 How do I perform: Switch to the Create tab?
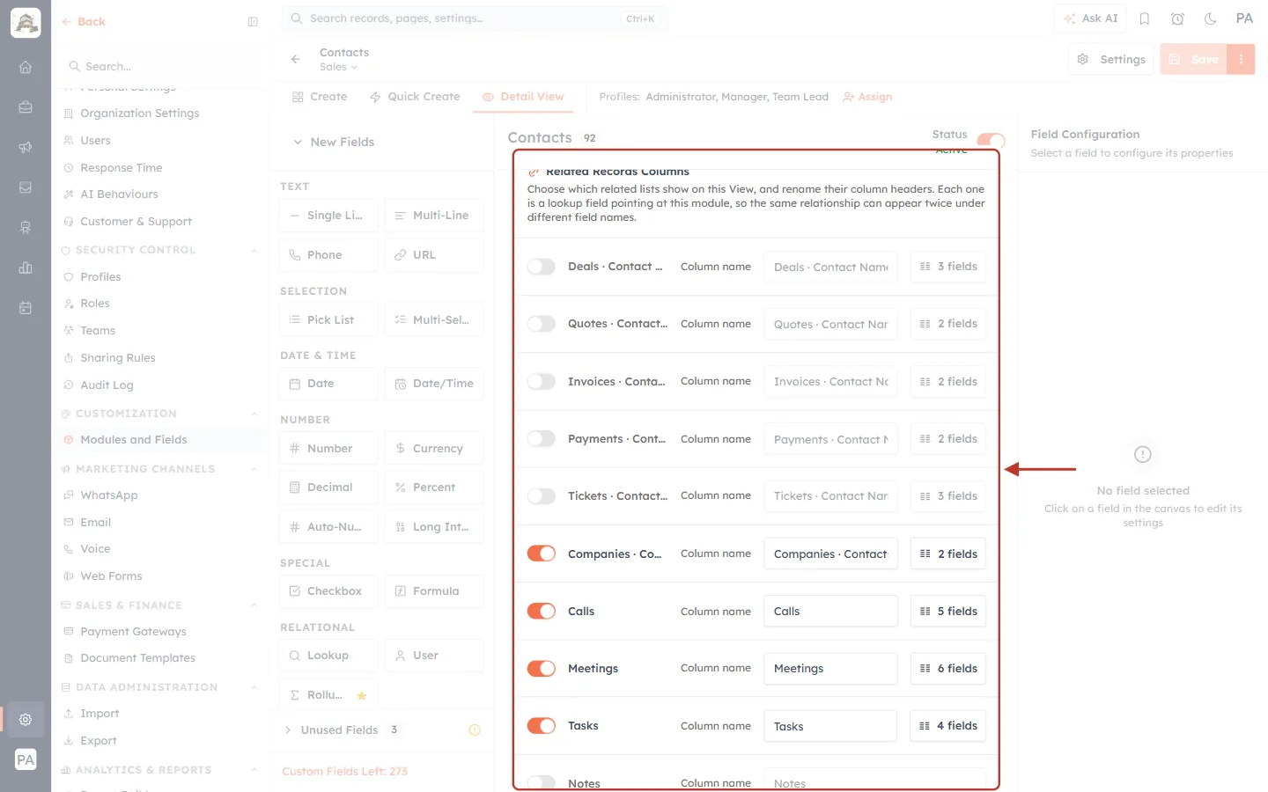click(320, 97)
